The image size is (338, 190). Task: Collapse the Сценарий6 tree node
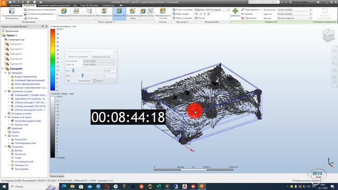point(2,69)
